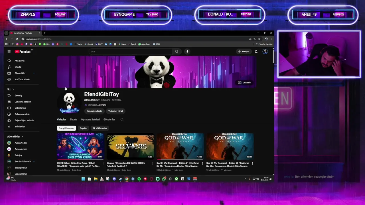Open the TikTok bookmark
Image resolution: width=365 pixels, height=205 pixels.
coord(35,44)
